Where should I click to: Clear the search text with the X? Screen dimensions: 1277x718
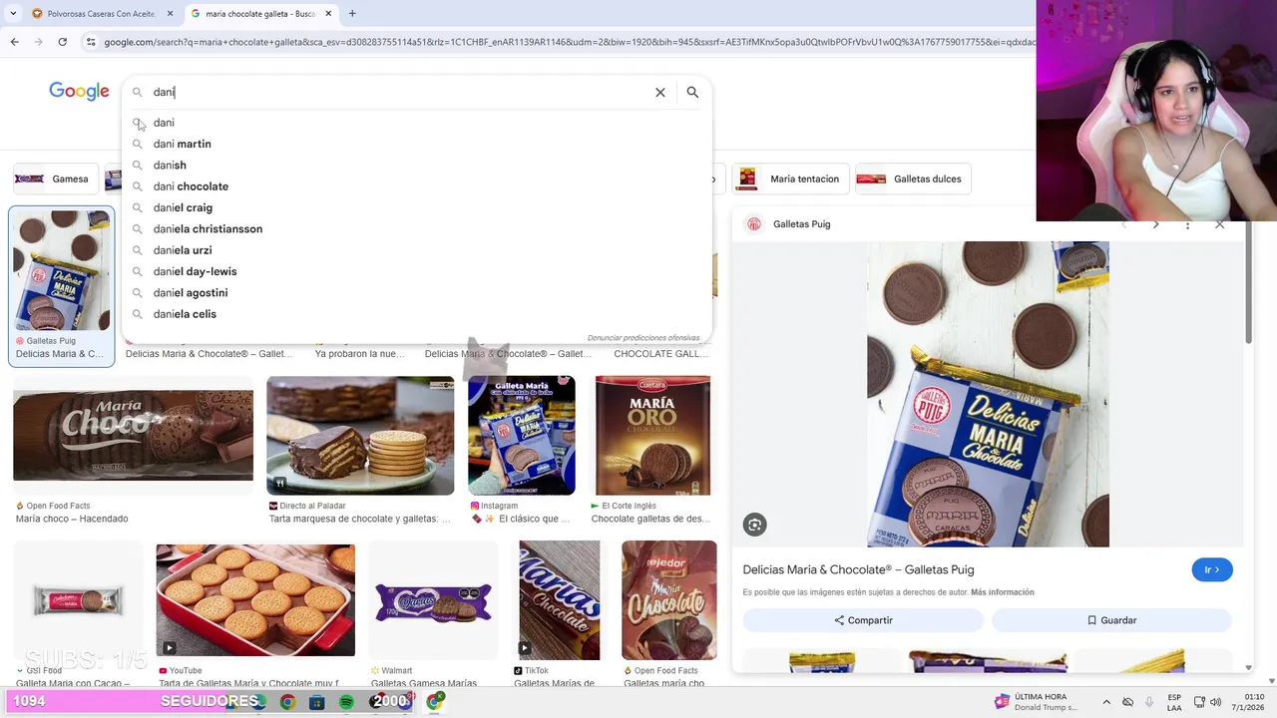pos(659,92)
